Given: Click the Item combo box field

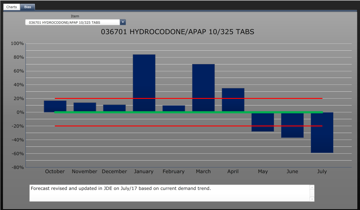Looking at the screenshot, I should pyautogui.click(x=72, y=22).
